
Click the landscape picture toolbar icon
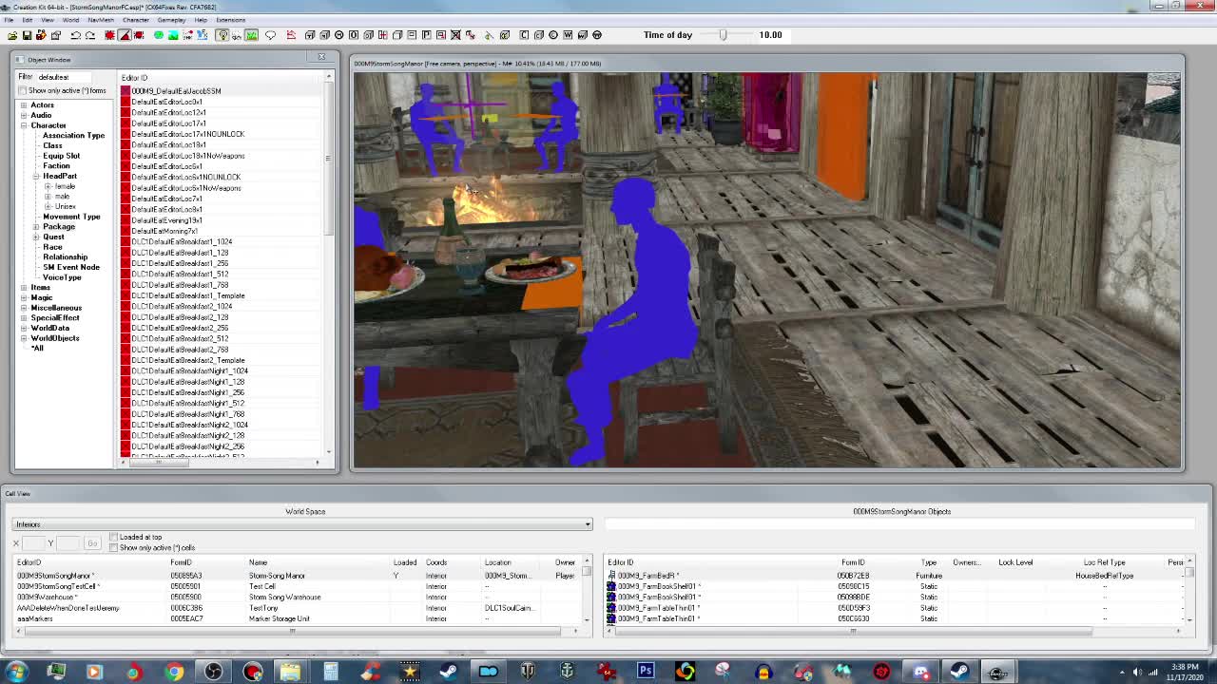click(x=173, y=35)
